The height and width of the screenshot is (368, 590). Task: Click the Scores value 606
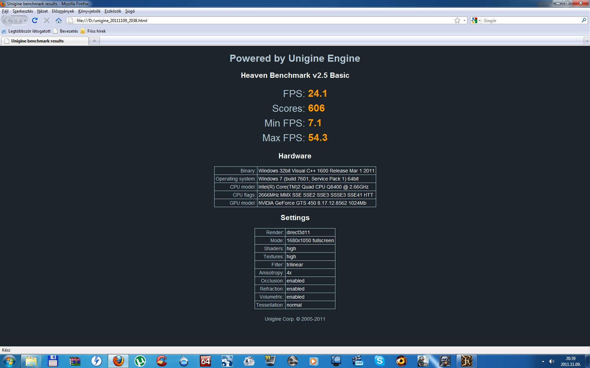point(316,108)
